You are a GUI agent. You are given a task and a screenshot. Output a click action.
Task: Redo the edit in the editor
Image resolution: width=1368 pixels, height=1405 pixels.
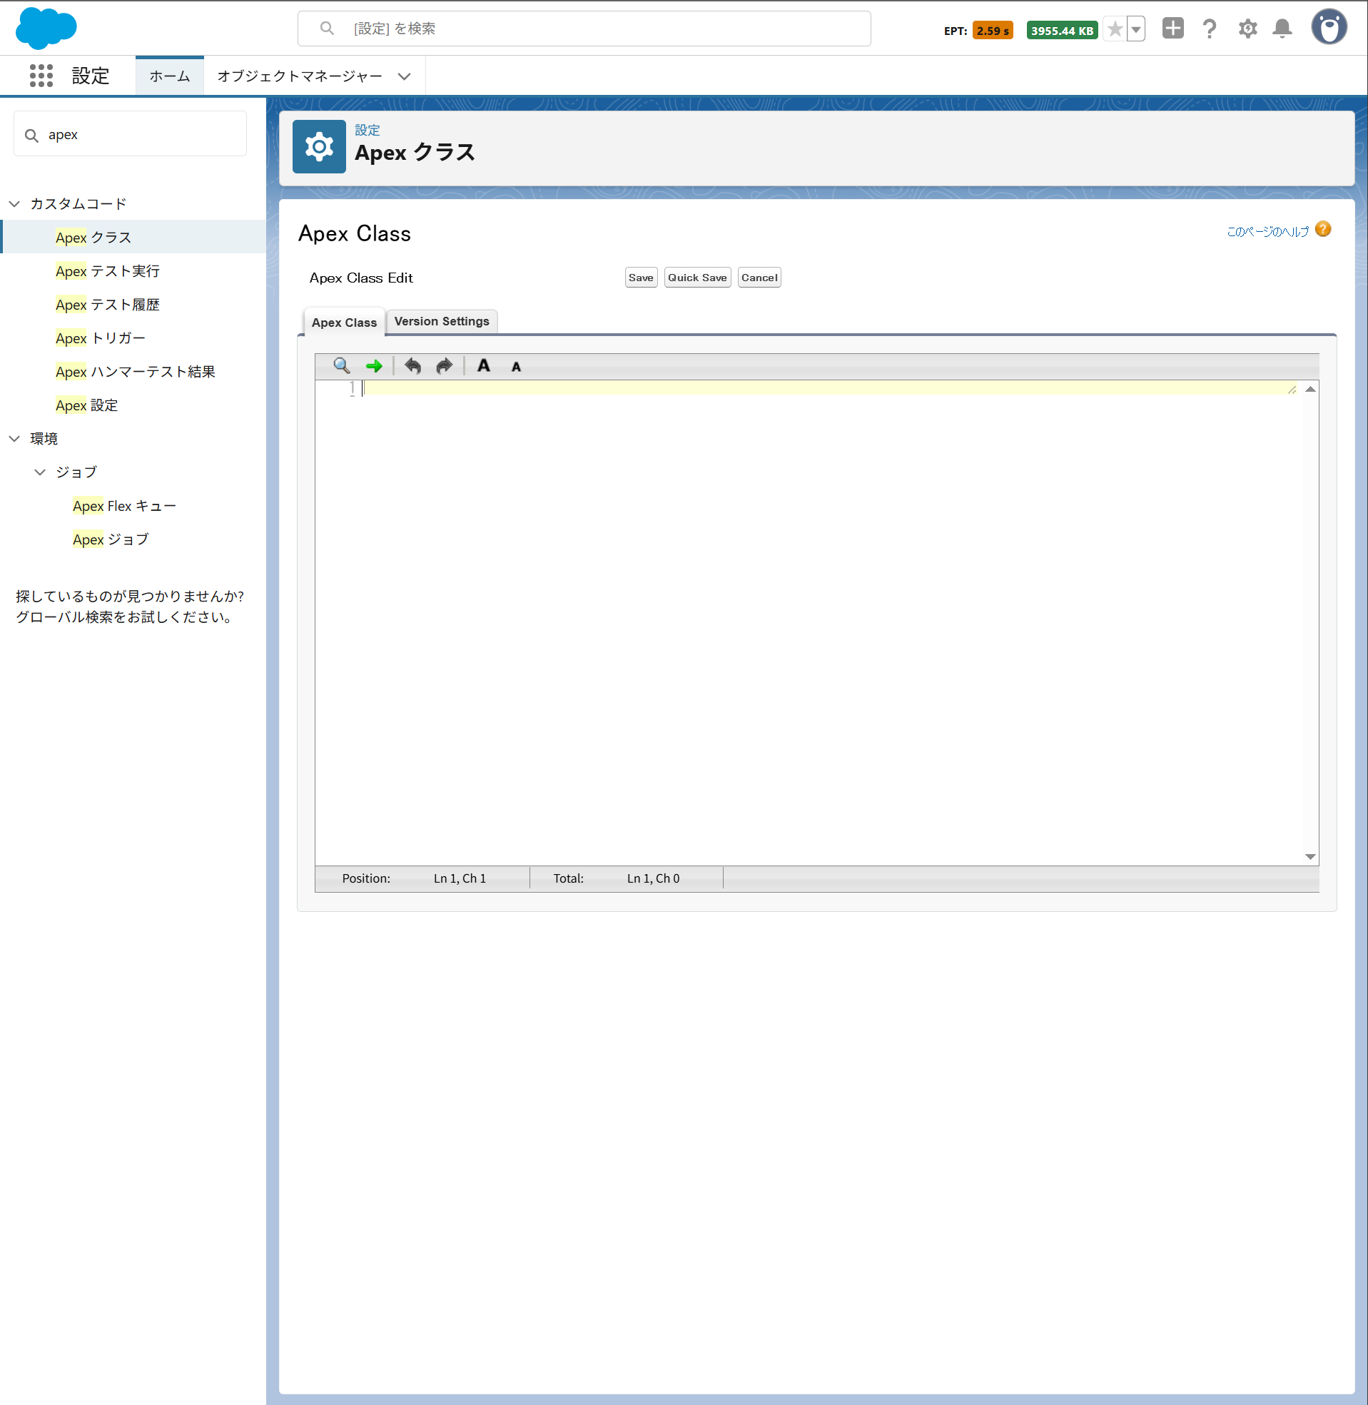(x=444, y=366)
